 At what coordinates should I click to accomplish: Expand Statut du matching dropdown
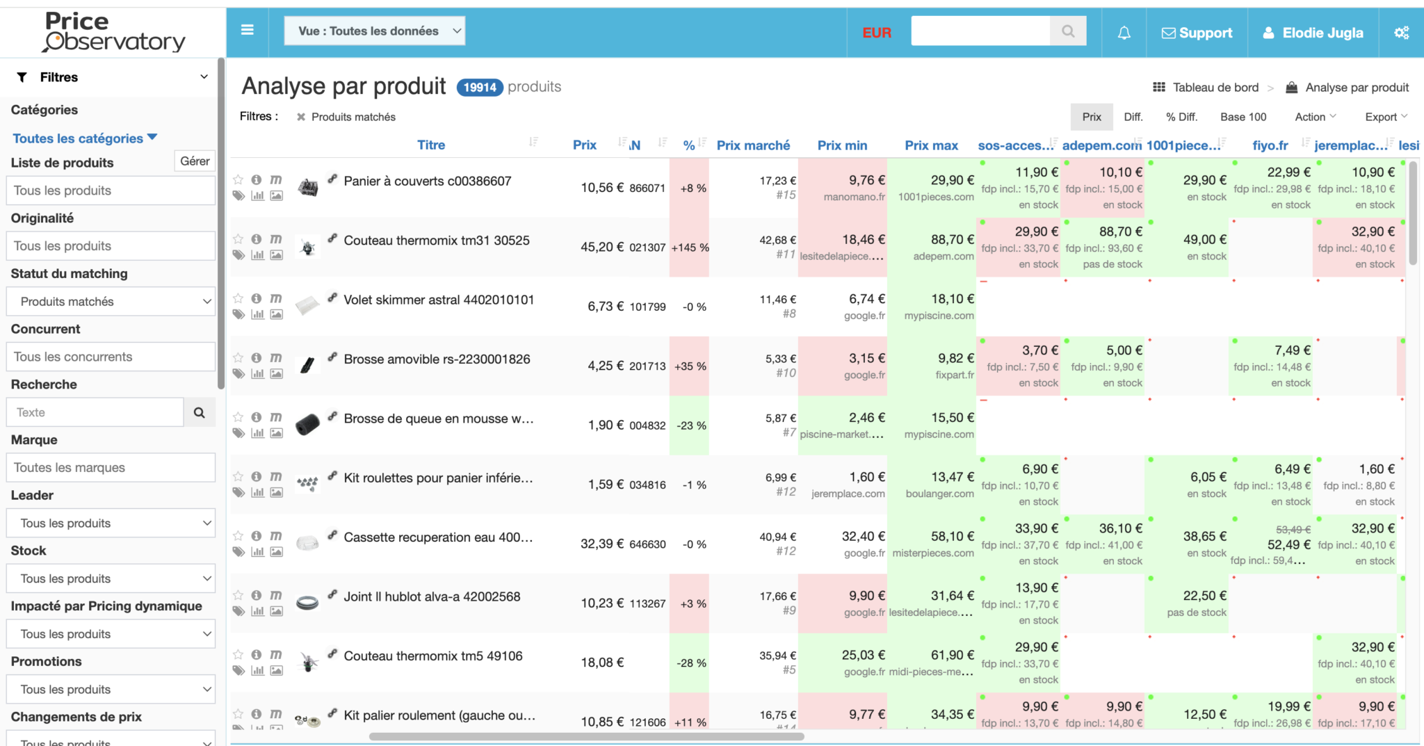[x=111, y=302]
